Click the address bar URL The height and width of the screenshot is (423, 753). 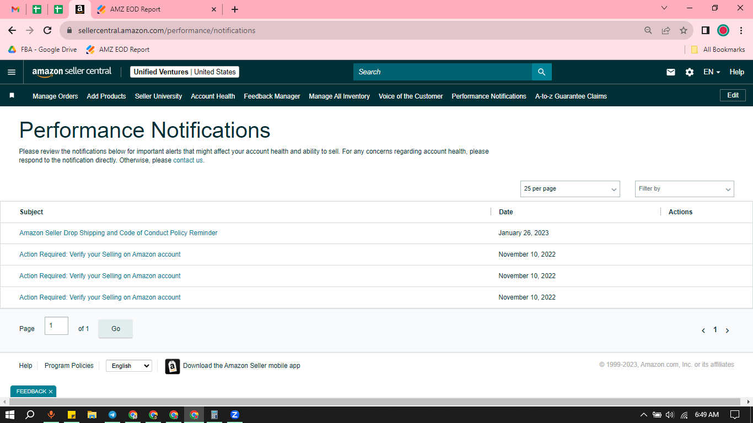[166, 30]
